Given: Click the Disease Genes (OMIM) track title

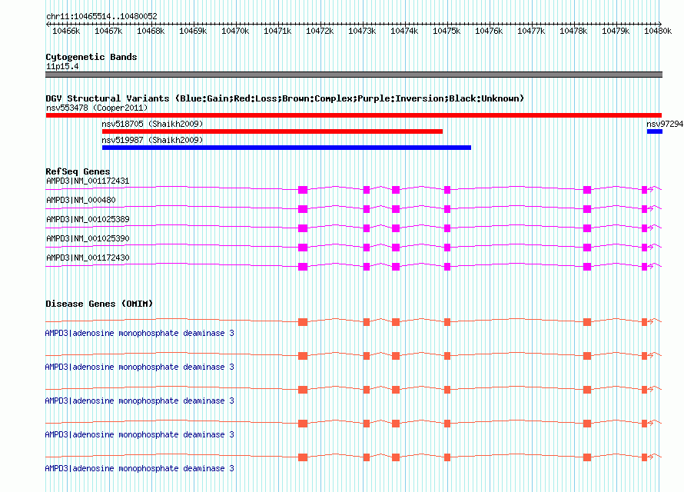Looking at the screenshot, I should point(99,304).
